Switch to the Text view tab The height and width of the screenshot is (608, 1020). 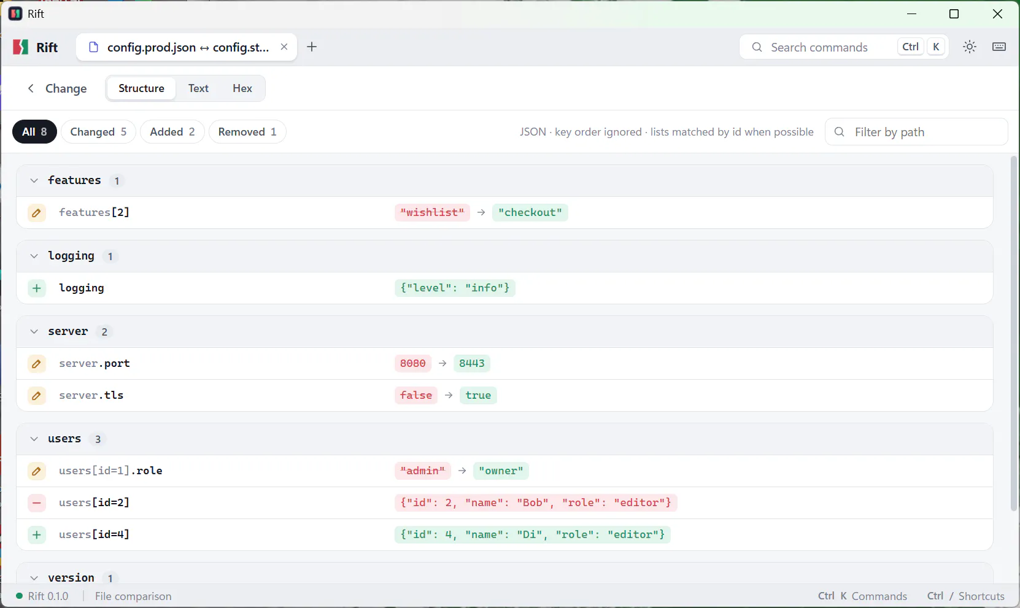click(x=198, y=88)
